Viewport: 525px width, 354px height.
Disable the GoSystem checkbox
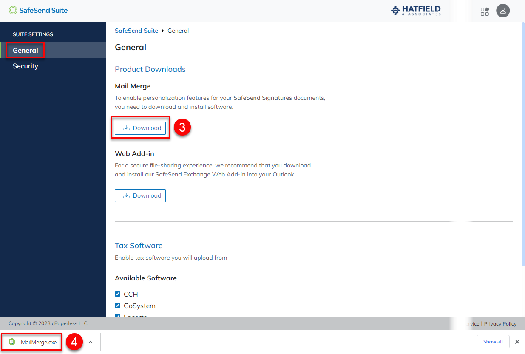coord(117,305)
